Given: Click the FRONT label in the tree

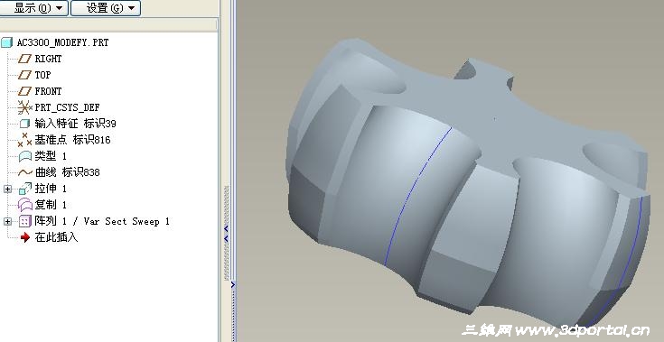Looking at the screenshot, I should point(48,91).
